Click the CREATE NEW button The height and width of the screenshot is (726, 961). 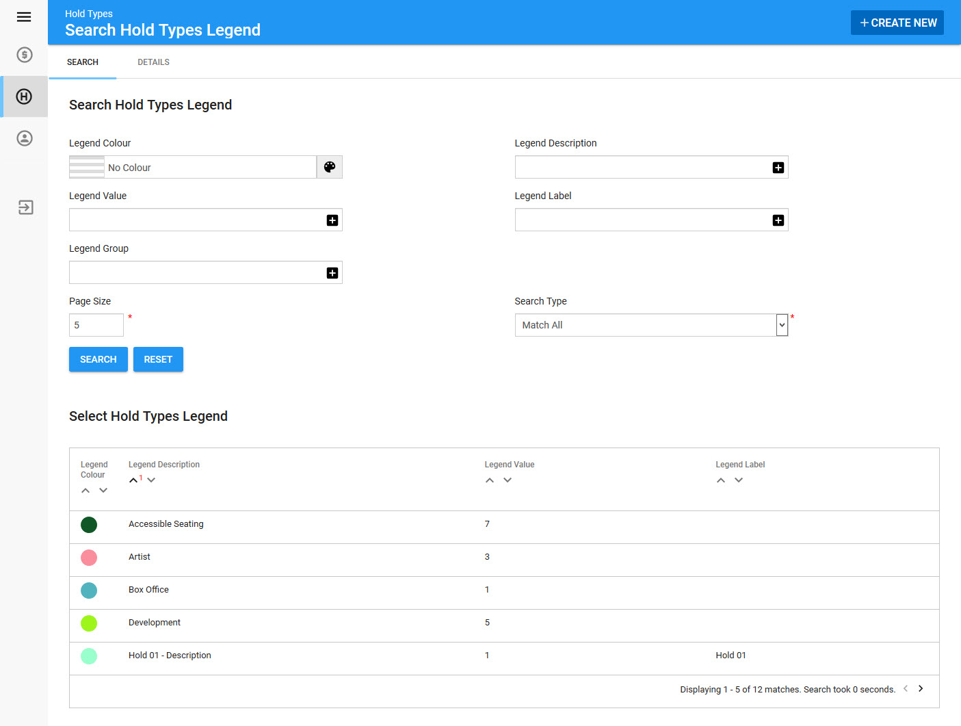point(897,23)
